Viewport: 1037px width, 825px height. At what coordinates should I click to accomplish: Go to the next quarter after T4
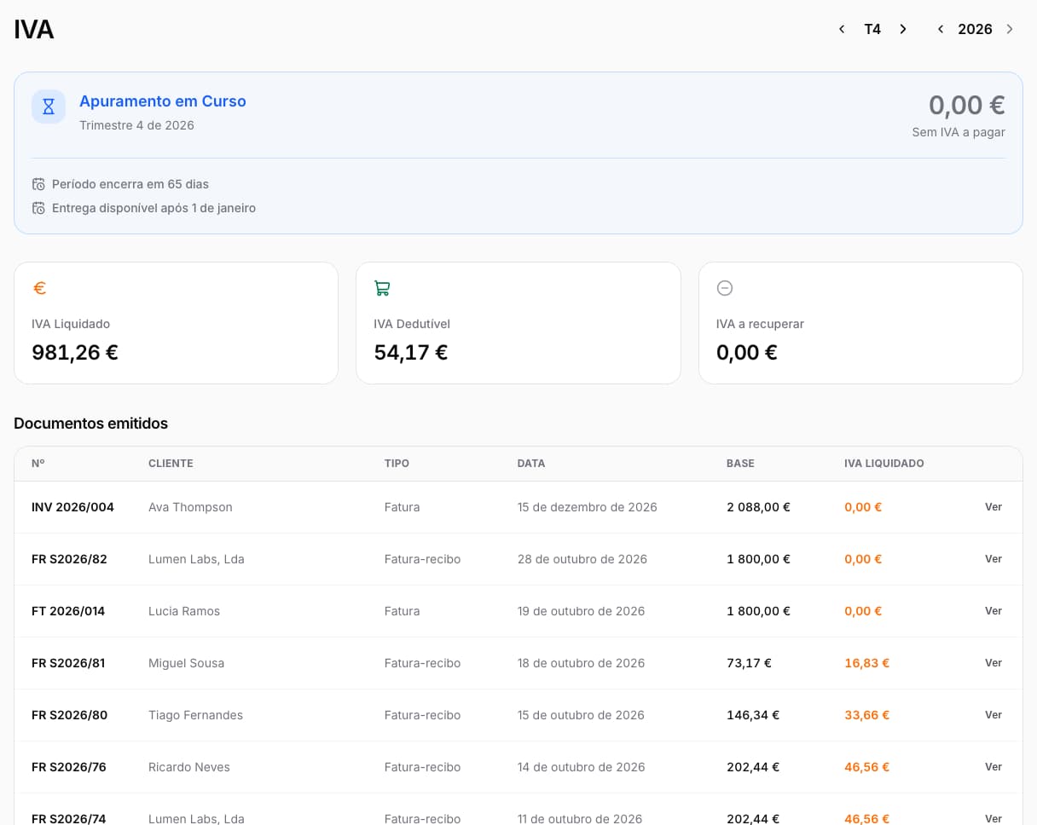point(903,29)
